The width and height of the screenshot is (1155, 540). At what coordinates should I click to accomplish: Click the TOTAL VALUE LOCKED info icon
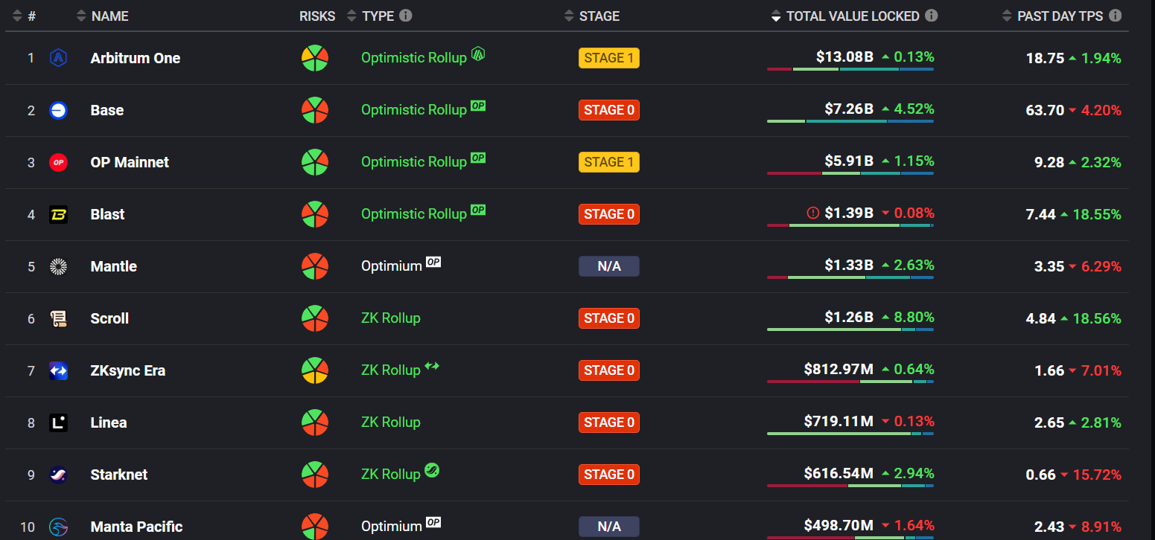[x=931, y=16]
